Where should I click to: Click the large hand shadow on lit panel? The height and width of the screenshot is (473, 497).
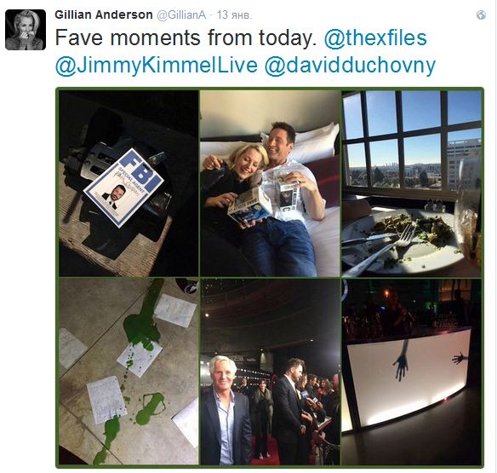tap(402, 361)
